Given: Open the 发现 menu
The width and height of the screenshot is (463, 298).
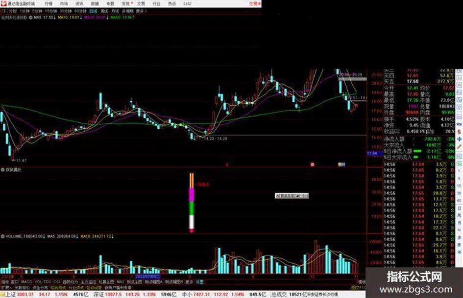Looking at the screenshot, I should [126, 3].
